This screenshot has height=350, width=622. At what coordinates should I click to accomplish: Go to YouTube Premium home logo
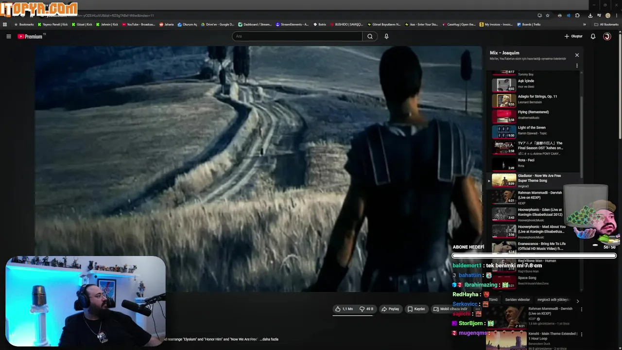coord(30,36)
